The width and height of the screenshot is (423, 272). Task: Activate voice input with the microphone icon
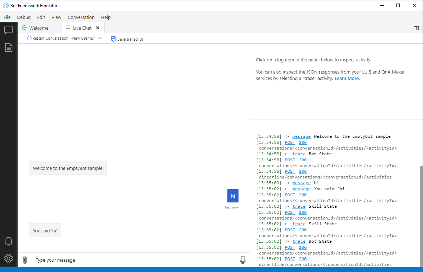pos(243,260)
